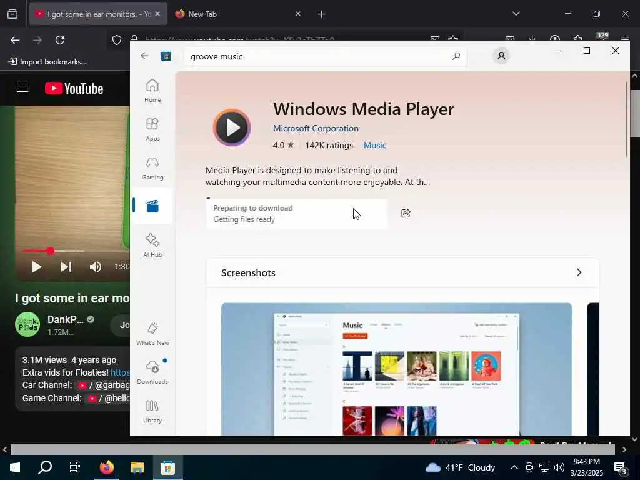Open the weather widget 41°F Cloudy

460,467
